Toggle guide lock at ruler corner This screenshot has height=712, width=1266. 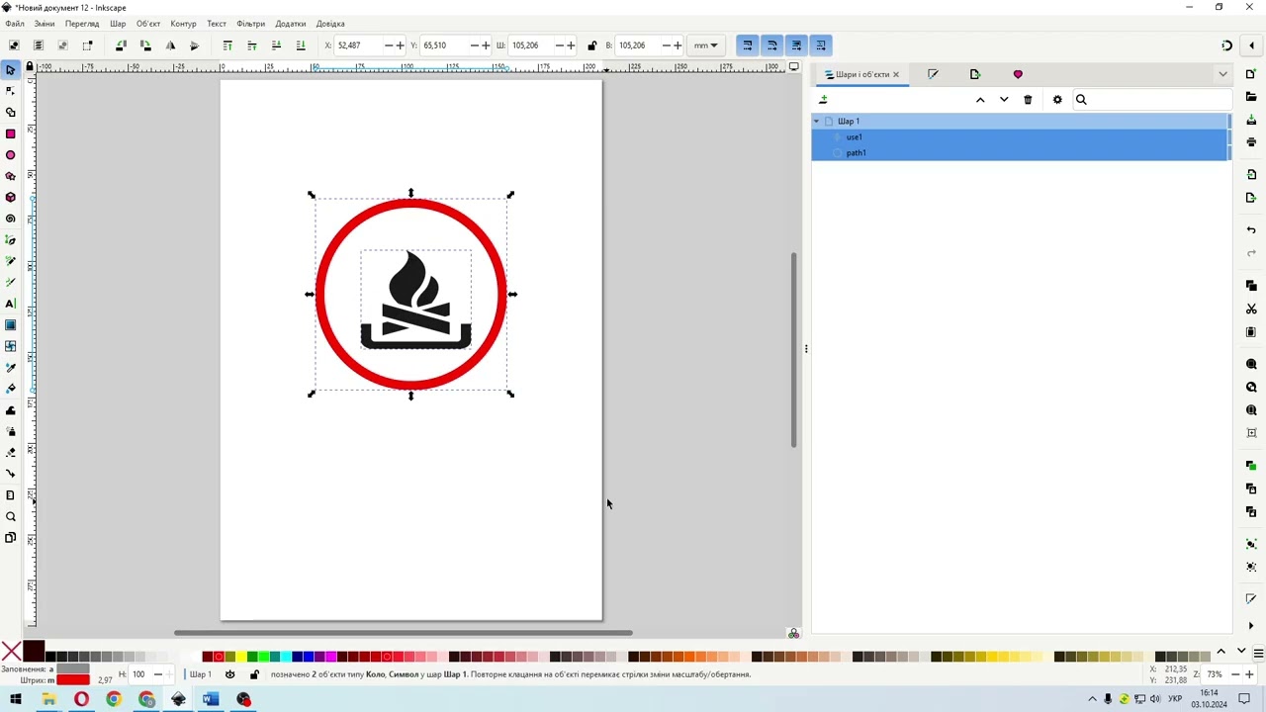point(30,67)
